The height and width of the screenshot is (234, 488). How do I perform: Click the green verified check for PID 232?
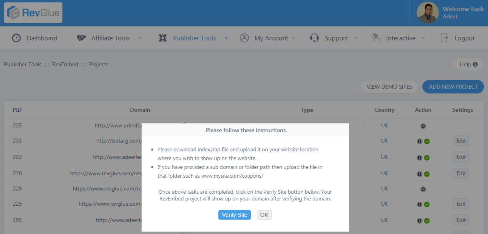pos(427,158)
